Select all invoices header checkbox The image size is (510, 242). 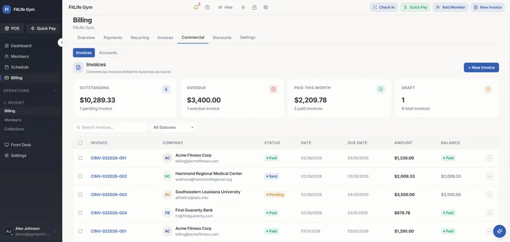coord(80,143)
